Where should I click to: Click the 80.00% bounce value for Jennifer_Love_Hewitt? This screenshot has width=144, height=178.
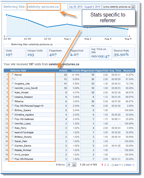pyautogui.click(x=129, y=88)
